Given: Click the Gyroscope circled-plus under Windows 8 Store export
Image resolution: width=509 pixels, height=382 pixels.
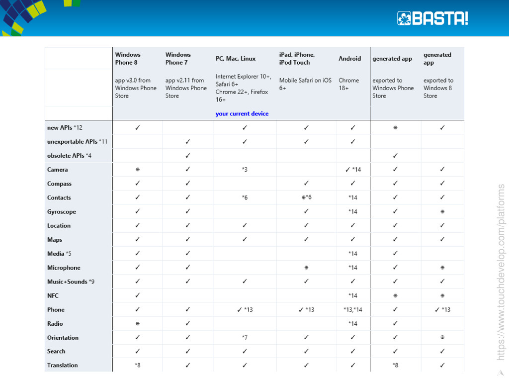Looking at the screenshot, I should pos(442,211).
